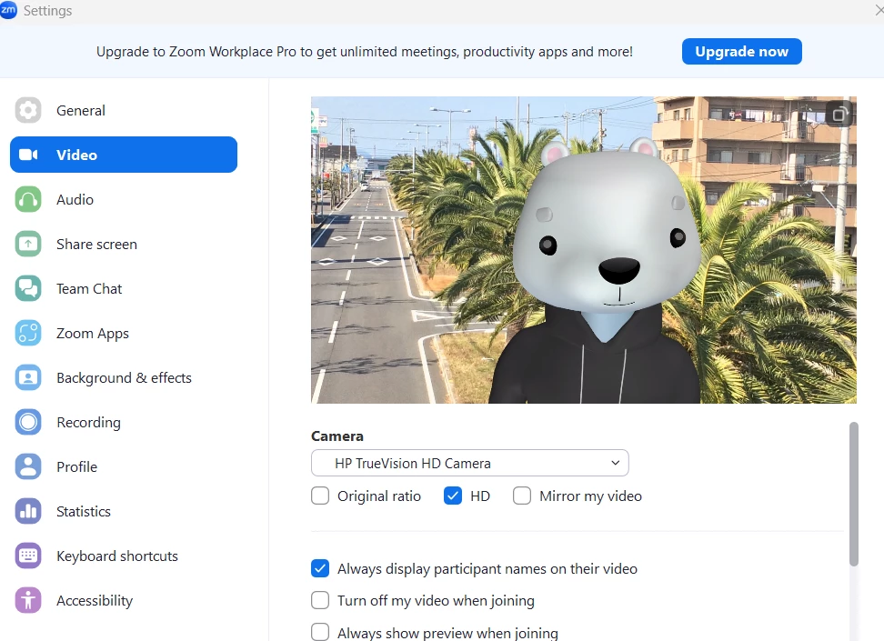The image size is (884, 641).
Task: Click the Recording circle icon
Action: pyautogui.click(x=28, y=422)
